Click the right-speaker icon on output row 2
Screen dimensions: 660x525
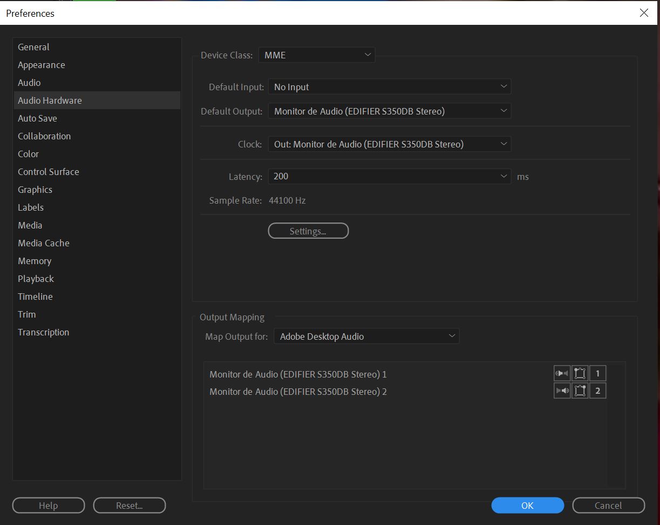pyautogui.click(x=562, y=391)
